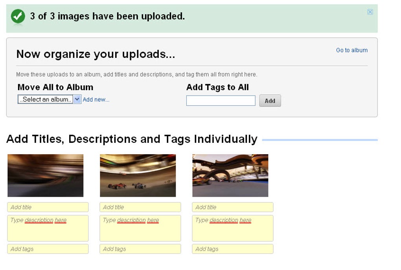Click the third image's Add tags field
The width and height of the screenshot is (401, 270).
[233, 249]
